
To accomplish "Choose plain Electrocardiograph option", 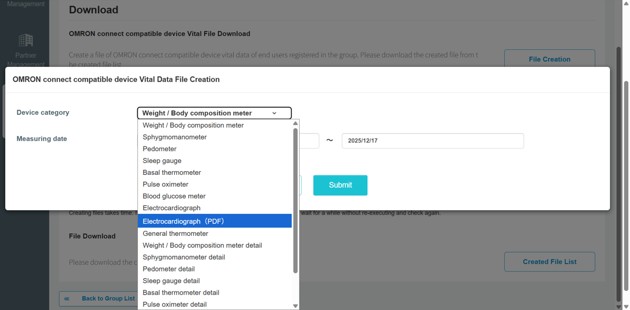I will coord(215,208).
